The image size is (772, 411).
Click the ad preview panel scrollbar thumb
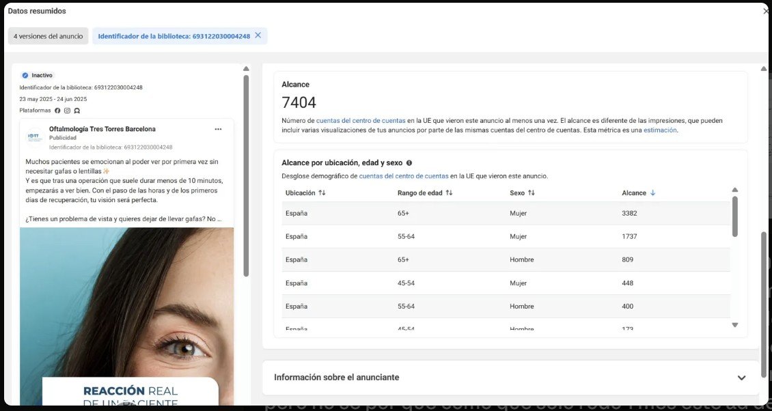tap(246, 175)
